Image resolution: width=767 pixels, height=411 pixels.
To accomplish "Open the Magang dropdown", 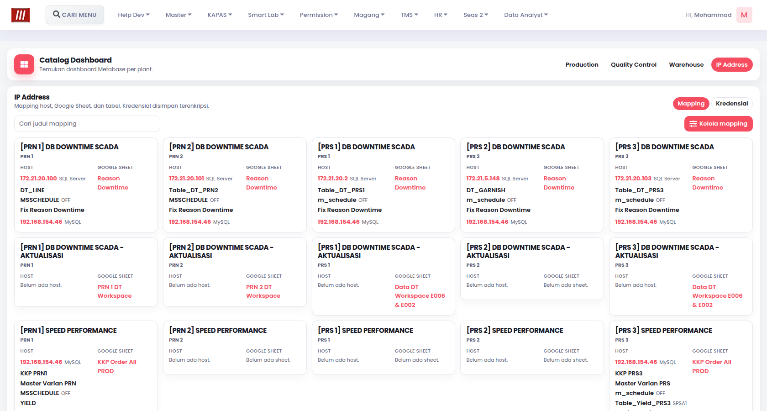I will point(369,15).
